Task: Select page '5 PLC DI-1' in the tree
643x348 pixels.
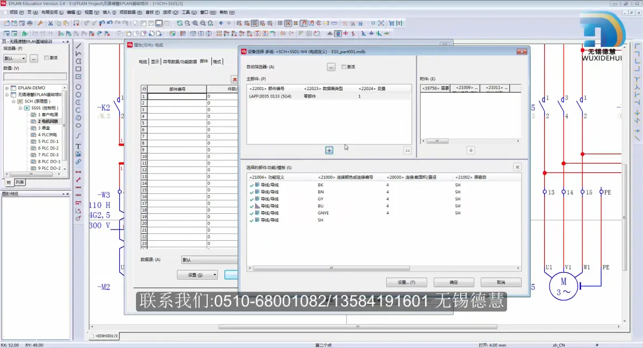Action: pos(48,142)
